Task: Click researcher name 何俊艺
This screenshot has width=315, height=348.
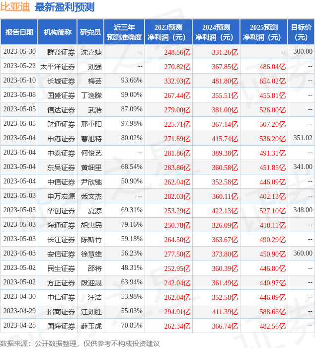Action: click(x=91, y=153)
